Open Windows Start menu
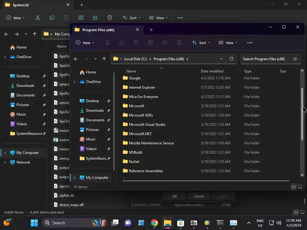 coord(34,223)
